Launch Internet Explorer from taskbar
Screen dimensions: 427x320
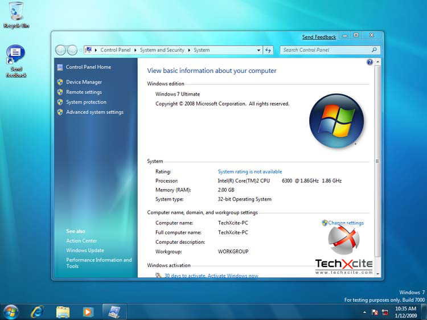[37, 312]
